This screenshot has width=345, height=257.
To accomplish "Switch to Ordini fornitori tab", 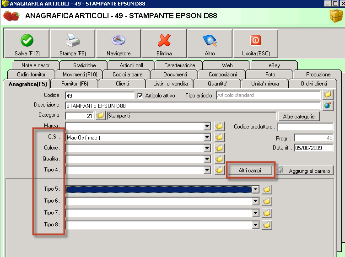I will [x=32, y=75].
